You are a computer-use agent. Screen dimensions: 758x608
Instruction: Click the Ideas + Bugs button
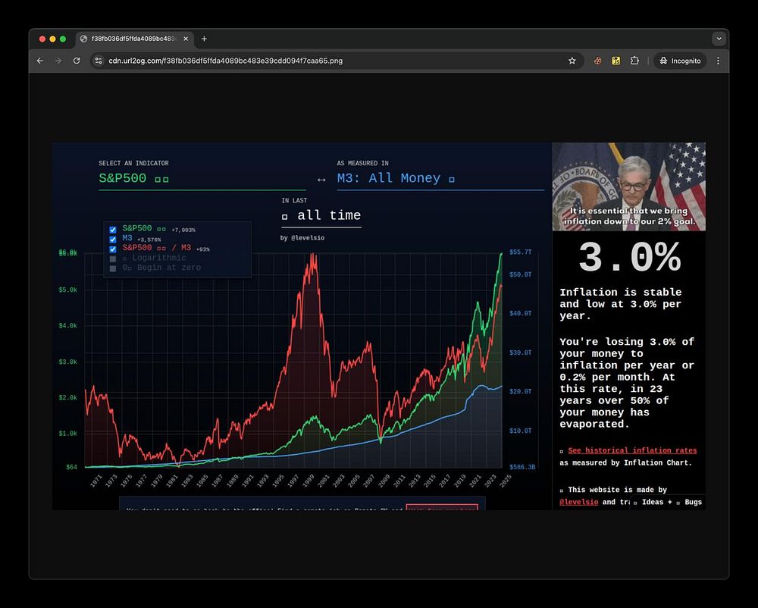[x=668, y=502]
